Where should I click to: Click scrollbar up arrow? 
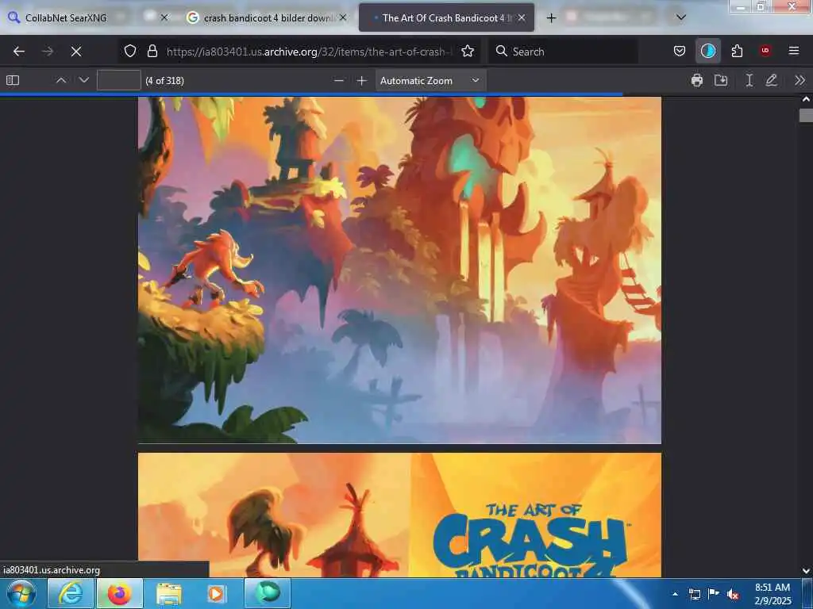(806, 99)
